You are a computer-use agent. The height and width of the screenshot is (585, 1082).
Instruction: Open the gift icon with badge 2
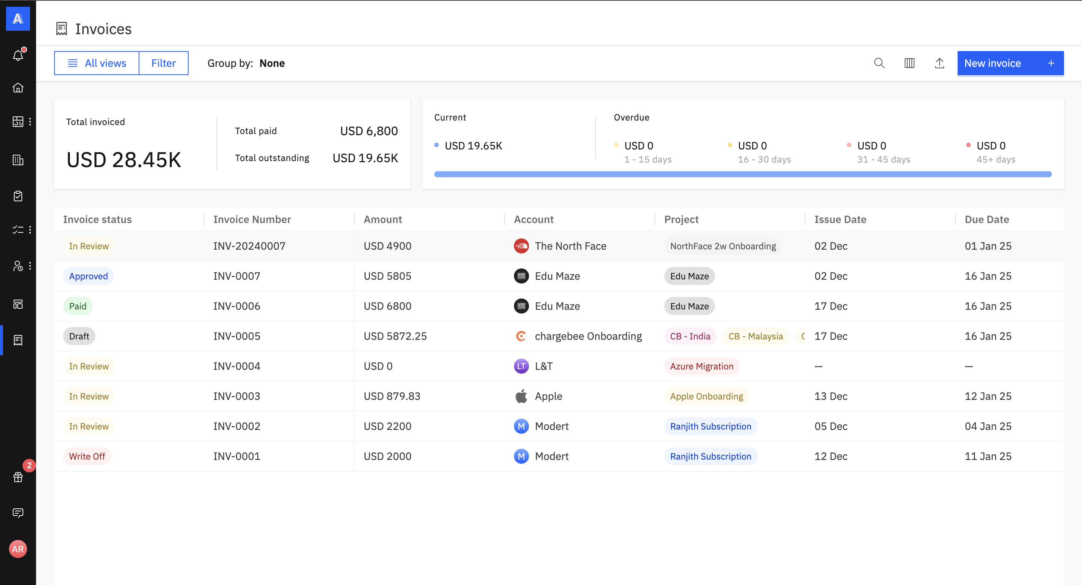tap(18, 477)
